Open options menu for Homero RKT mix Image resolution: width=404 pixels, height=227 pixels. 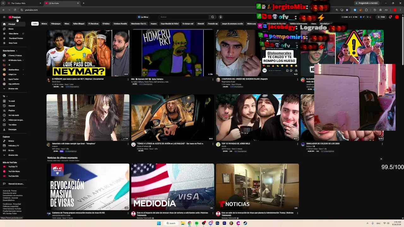[x=213, y=79]
